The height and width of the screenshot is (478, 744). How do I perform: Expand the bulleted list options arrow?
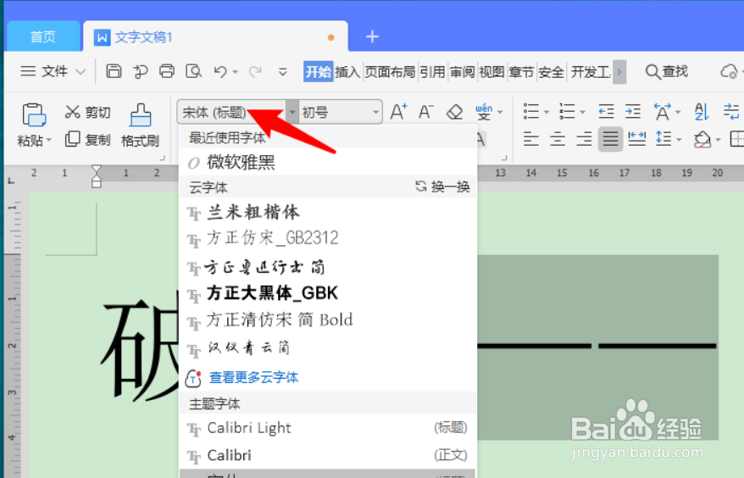(x=547, y=113)
